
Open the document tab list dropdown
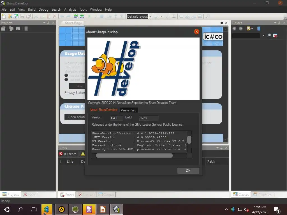point(221,23)
